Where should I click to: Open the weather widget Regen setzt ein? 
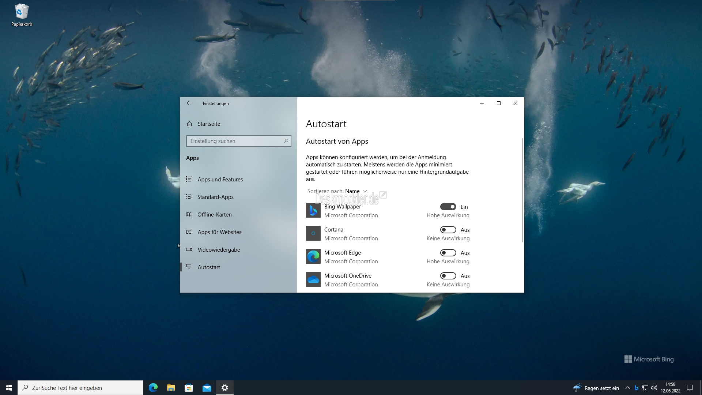tap(596, 388)
